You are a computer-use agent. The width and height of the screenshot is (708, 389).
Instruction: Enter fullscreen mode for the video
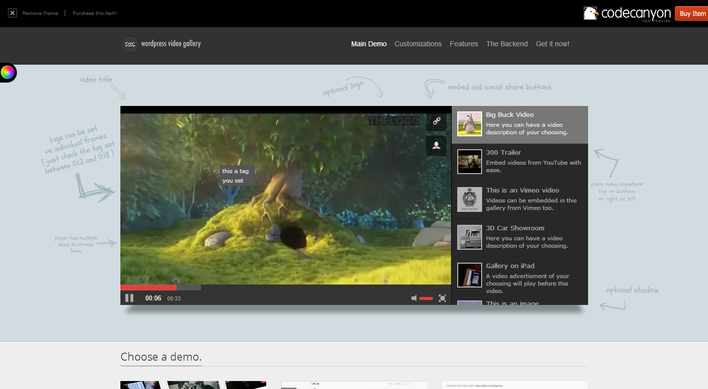[x=442, y=298]
